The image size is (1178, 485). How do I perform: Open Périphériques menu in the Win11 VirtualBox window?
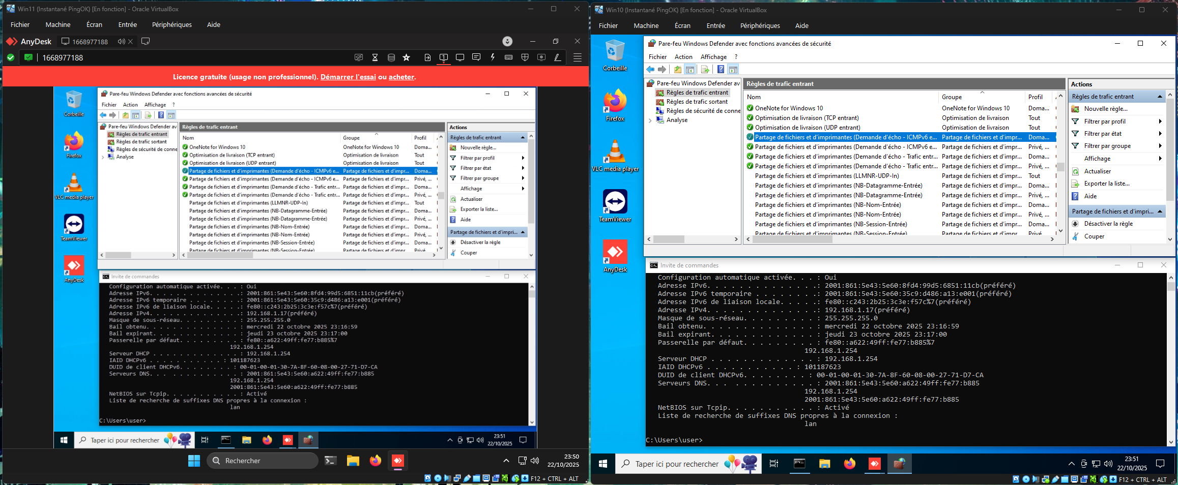[x=171, y=24]
